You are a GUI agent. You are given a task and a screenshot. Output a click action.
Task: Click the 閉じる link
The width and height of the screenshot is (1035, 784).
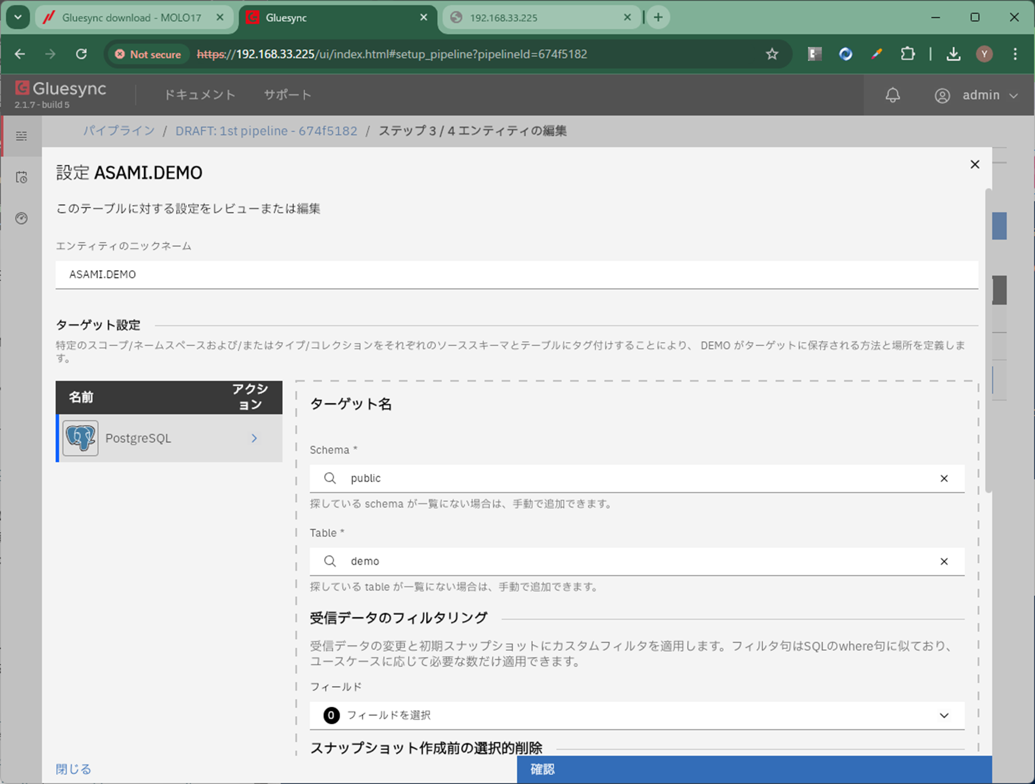73,769
